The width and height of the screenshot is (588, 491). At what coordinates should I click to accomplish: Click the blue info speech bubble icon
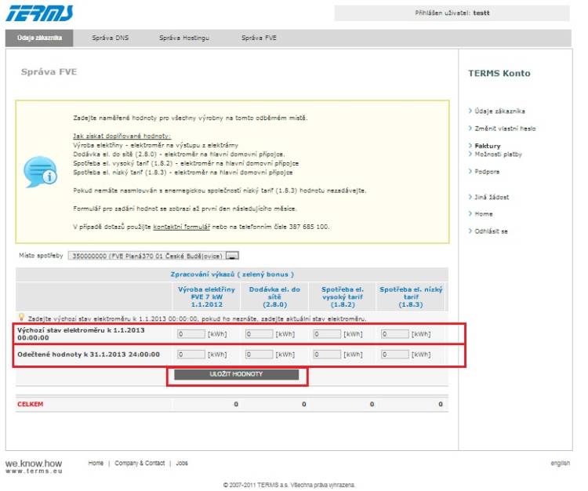(39, 170)
